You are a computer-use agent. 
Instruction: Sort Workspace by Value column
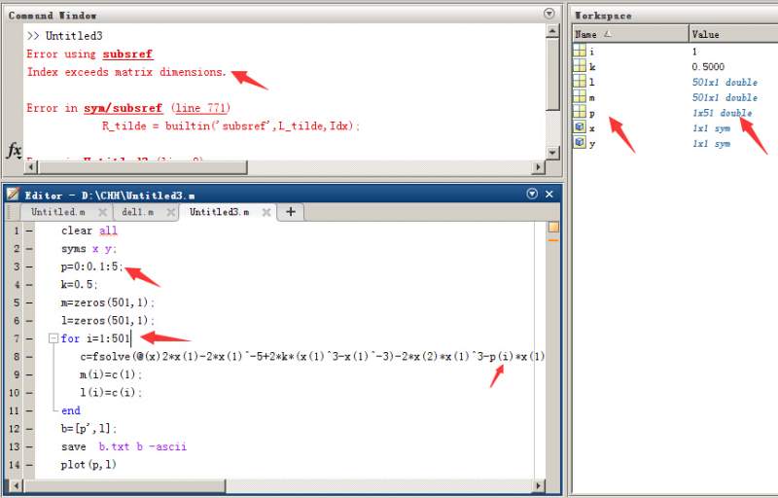(733, 34)
